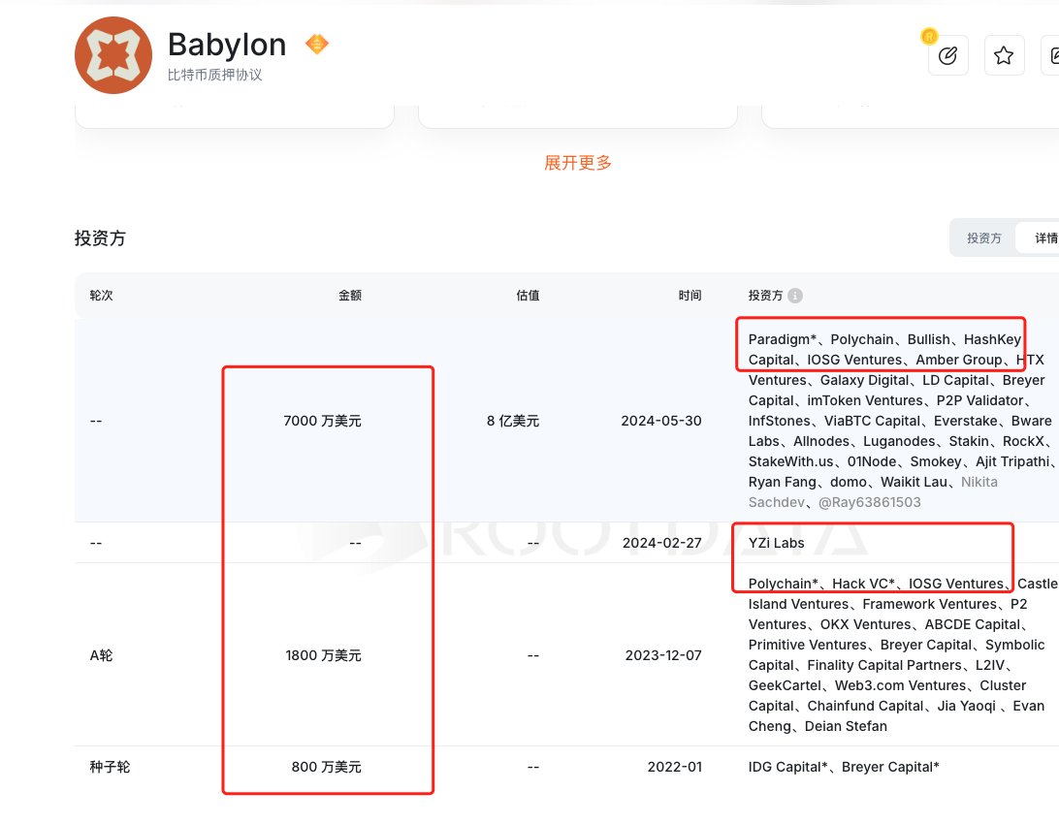
Task: Open investor Deian Stefan link
Action: pyautogui.click(x=846, y=726)
